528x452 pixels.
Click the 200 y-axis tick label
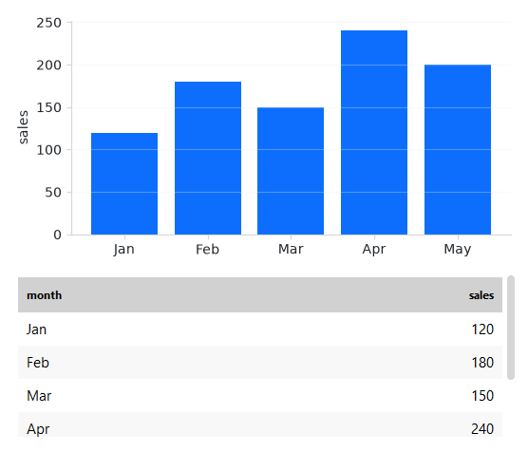click(49, 66)
